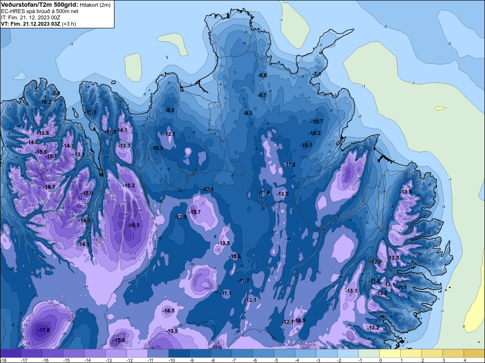Click the light yellow legend swatch labeled 0
Viewport: 485px width, 363px height.
pyautogui.click(x=390, y=353)
